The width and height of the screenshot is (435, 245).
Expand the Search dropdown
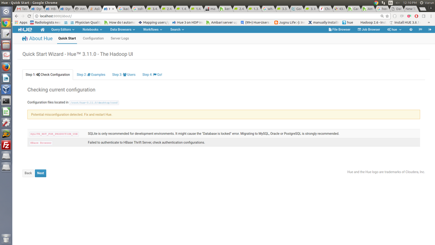point(177,30)
